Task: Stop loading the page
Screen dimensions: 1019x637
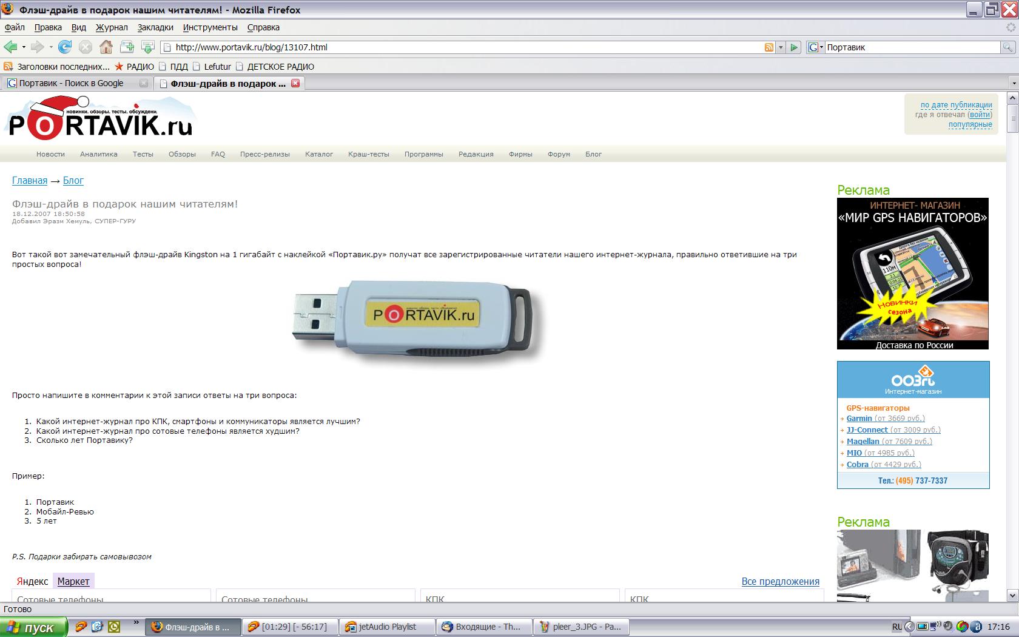Action: [x=86, y=47]
